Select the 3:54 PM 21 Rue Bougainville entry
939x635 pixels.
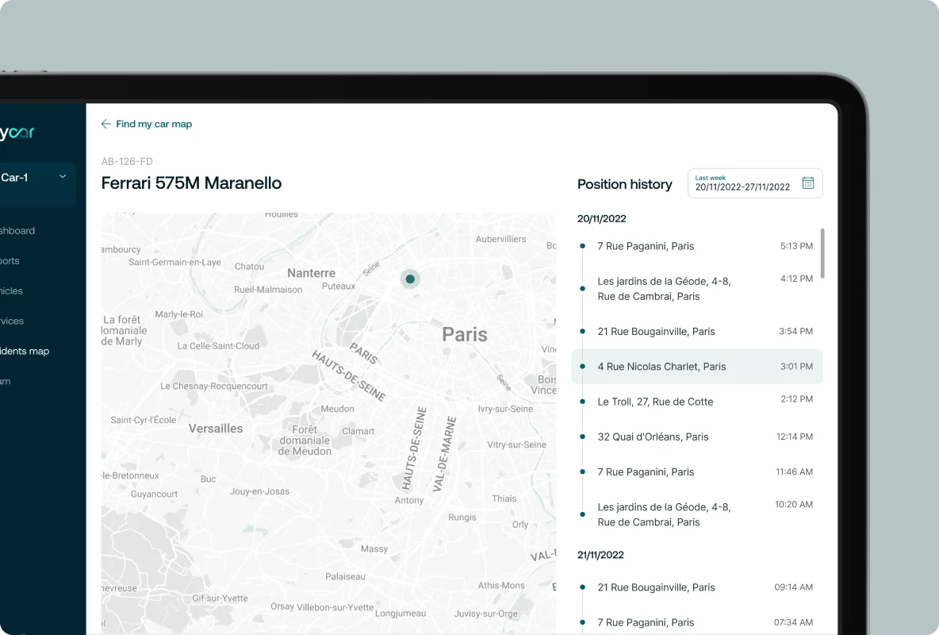pos(696,331)
